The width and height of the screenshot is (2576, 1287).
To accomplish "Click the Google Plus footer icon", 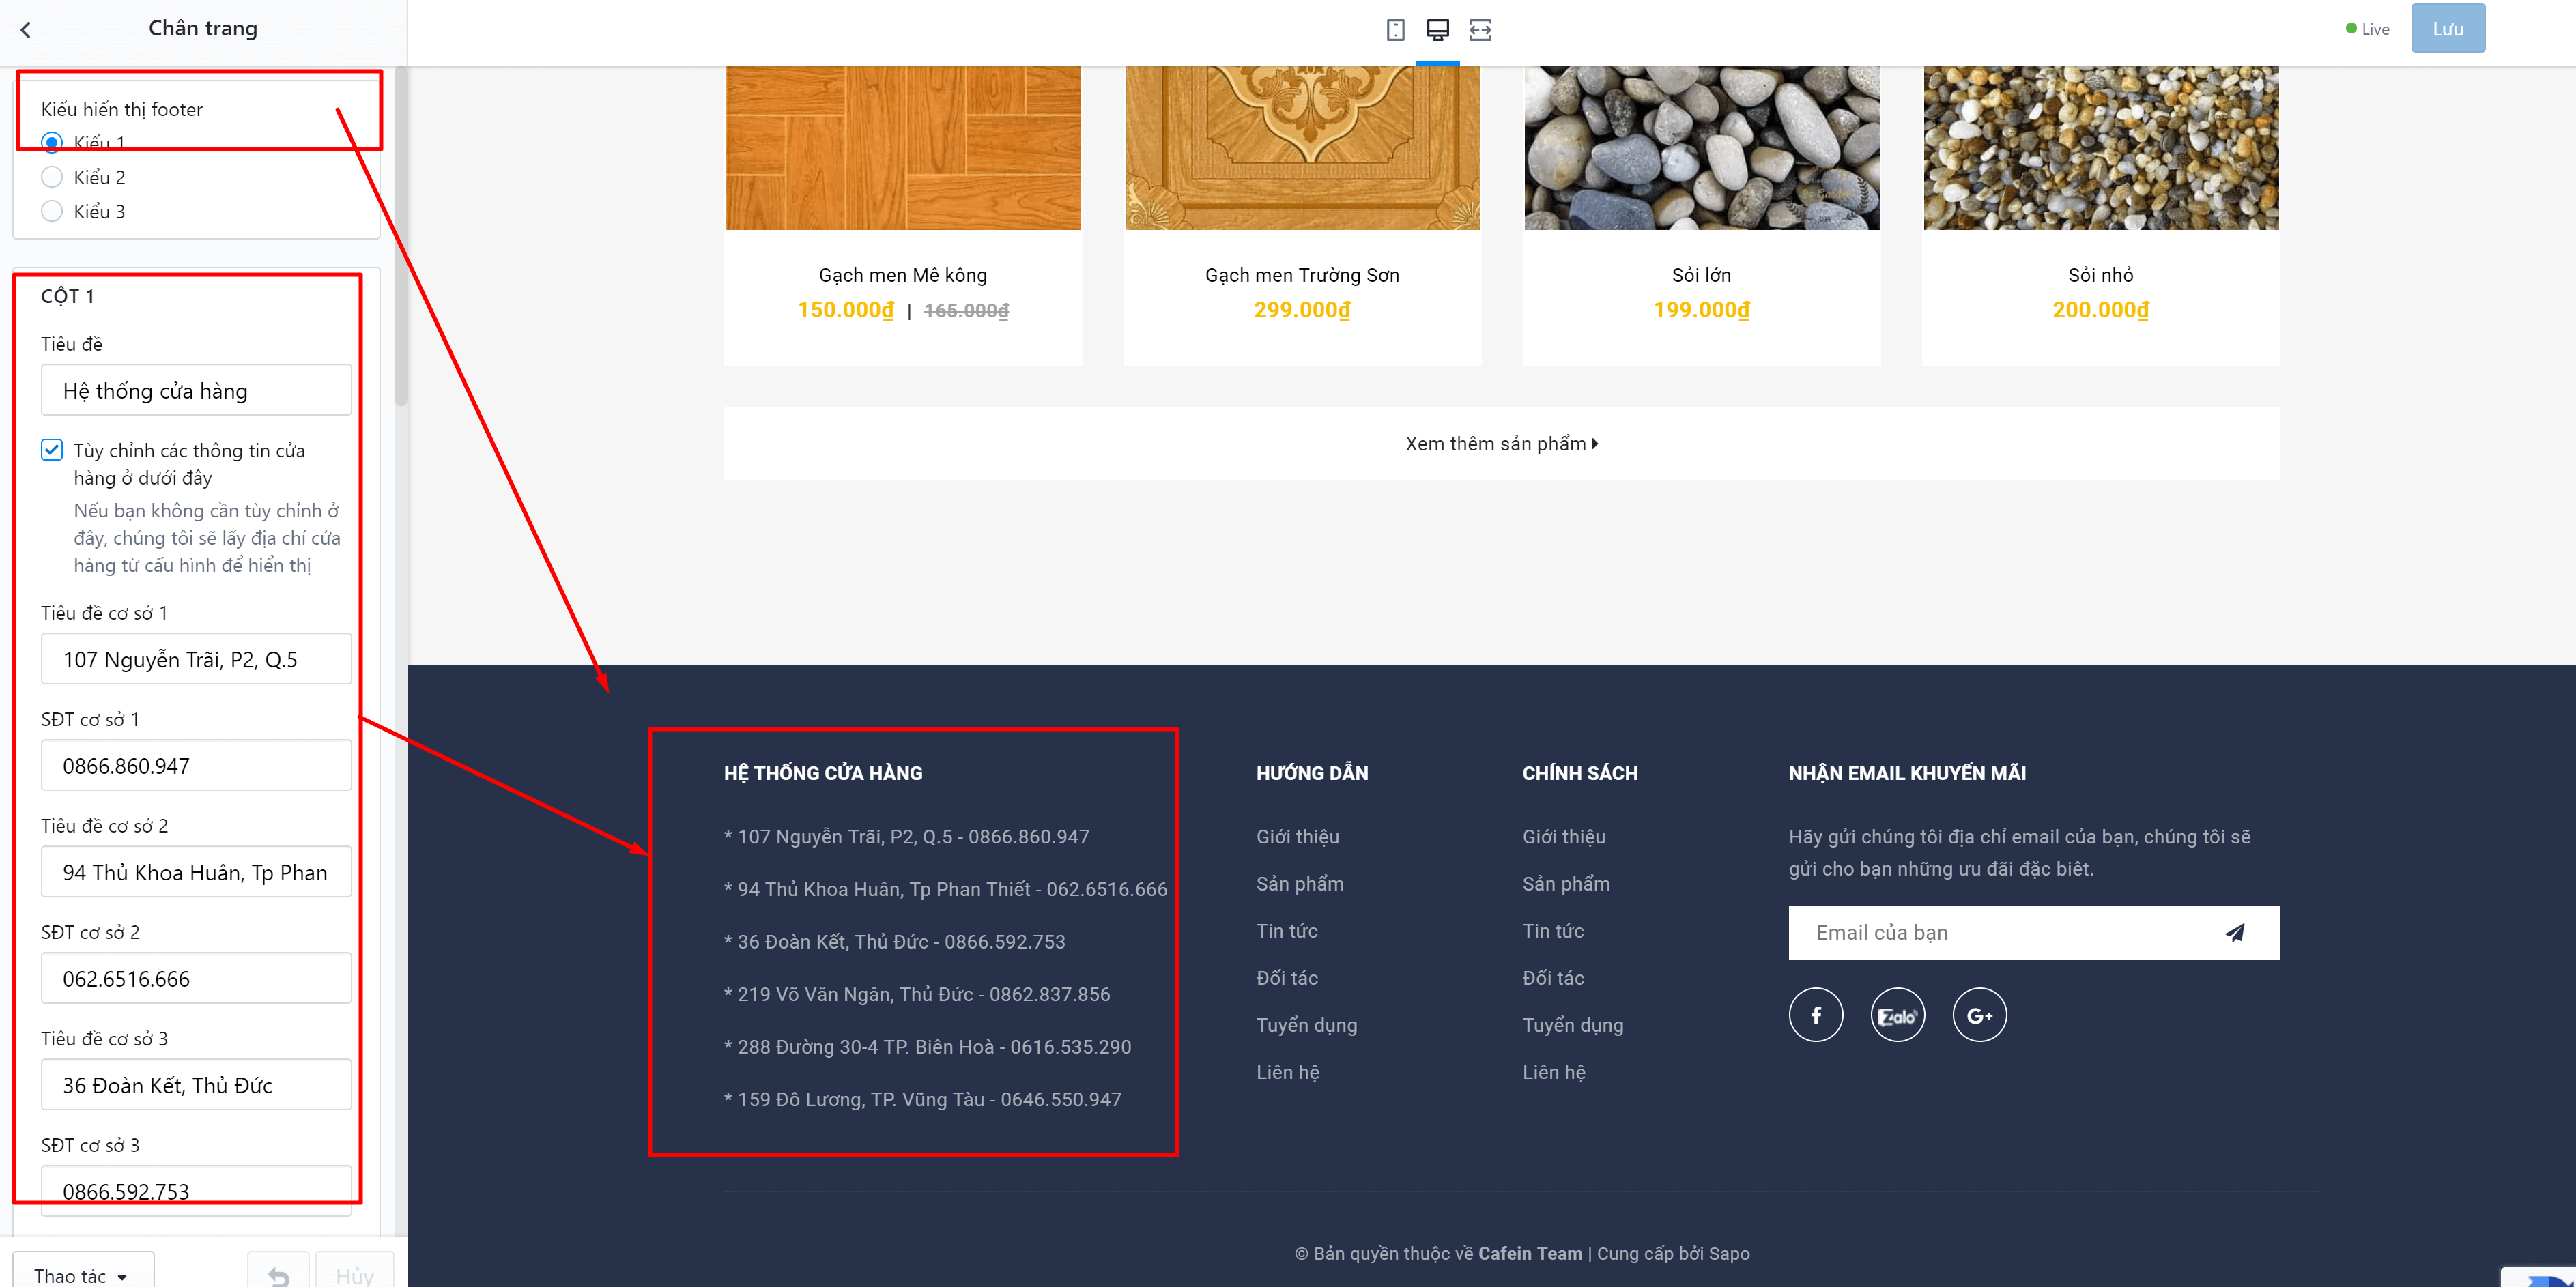I will pyautogui.click(x=1979, y=1015).
